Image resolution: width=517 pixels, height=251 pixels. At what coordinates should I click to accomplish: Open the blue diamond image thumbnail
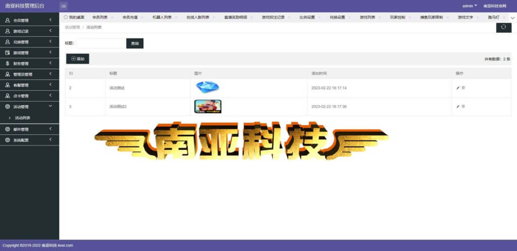point(208,87)
